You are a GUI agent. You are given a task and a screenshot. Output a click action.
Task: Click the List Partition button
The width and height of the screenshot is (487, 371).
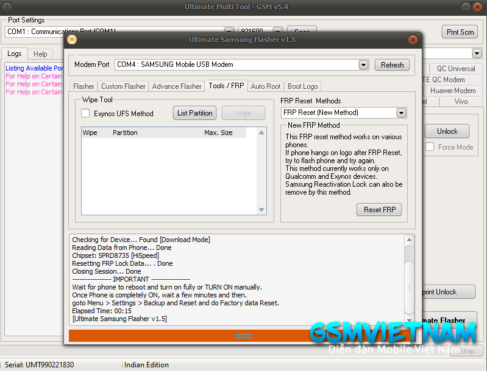coord(194,113)
